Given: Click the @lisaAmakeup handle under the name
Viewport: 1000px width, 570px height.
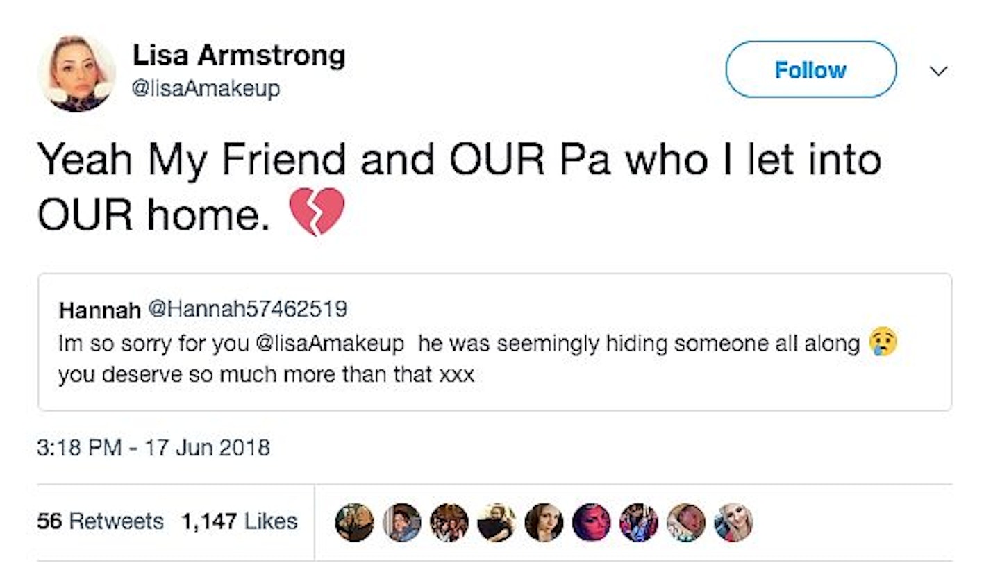Looking at the screenshot, I should [x=206, y=89].
